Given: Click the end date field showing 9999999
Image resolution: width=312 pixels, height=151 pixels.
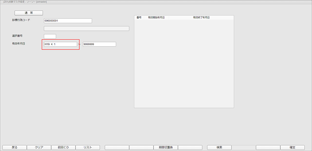Looking at the screenshot, I should [x=99, y=44].
